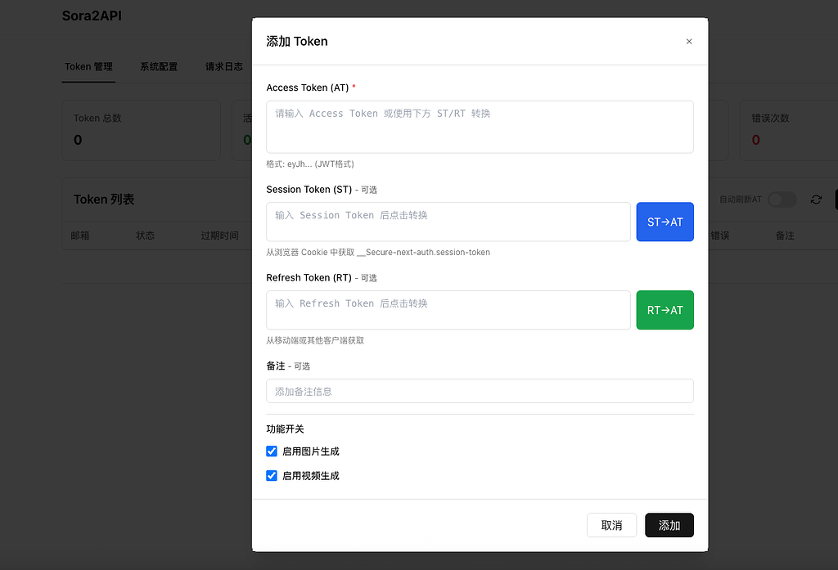Click the 启用视频生成 label text
Viewport: 838px width, 570px height.
coord(310,475)
